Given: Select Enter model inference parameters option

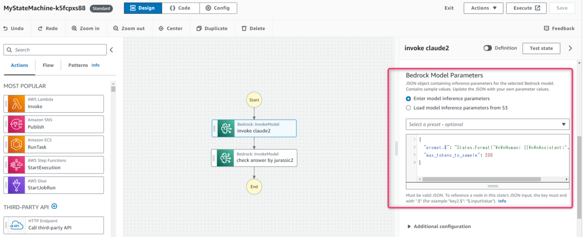Looking at the screenshot, I should (x=409, y=99).
